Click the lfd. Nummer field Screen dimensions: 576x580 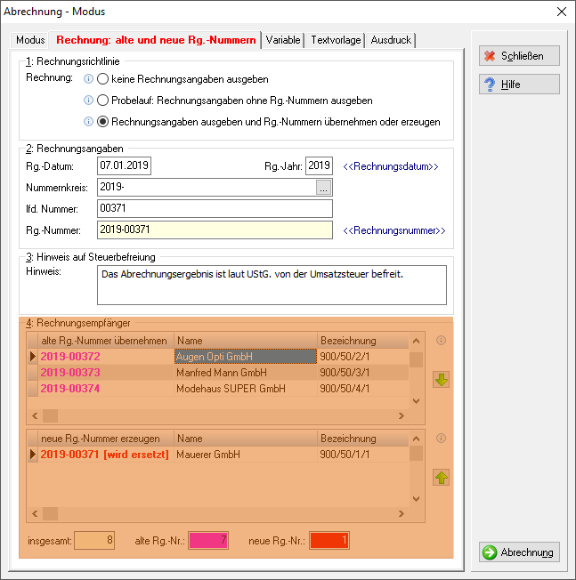pyautogui.click(x=215, y=209)
